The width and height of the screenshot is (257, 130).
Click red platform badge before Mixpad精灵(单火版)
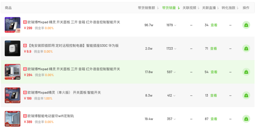pos(25,93)
